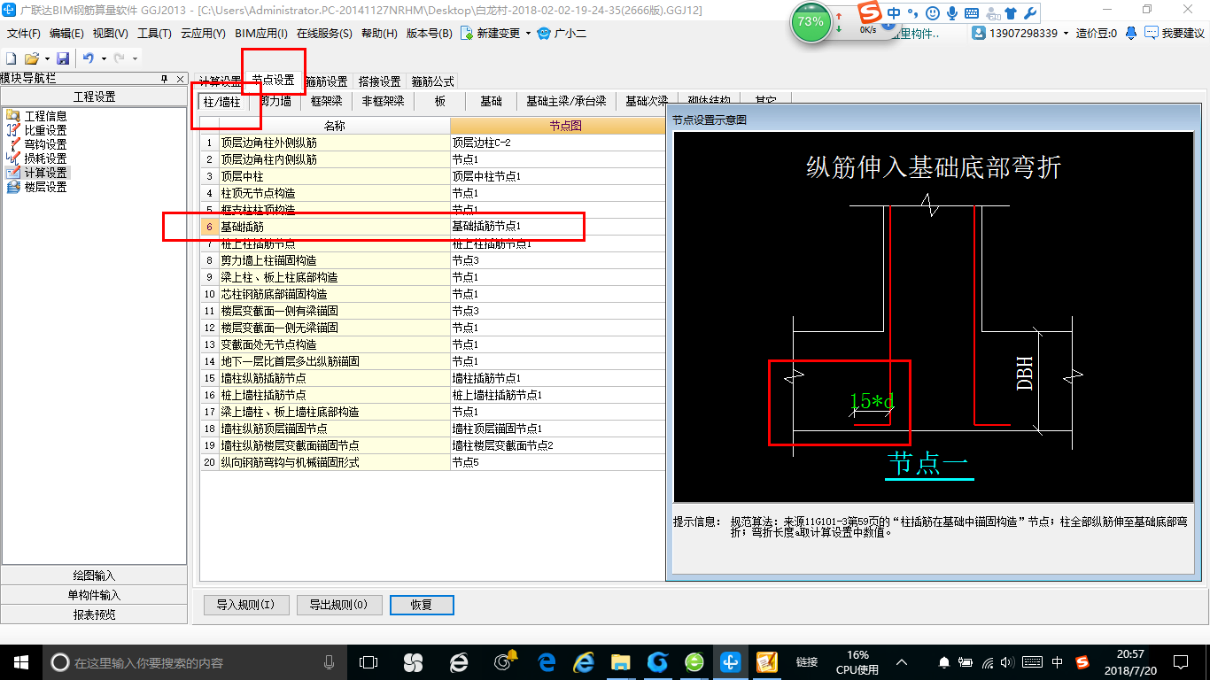Open the 单构件输入 module button
This screenshot has width=1210, height=680.
(x=94, y=595)
